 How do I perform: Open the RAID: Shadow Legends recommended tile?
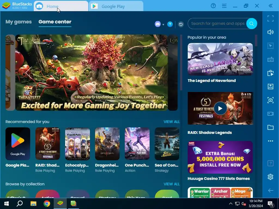coord(48,144)
